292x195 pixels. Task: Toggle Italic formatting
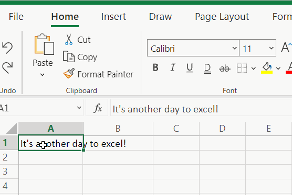coord(173,67)
